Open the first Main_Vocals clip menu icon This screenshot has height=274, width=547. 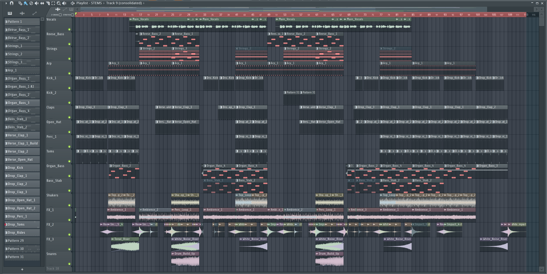(x=131, y=19)
